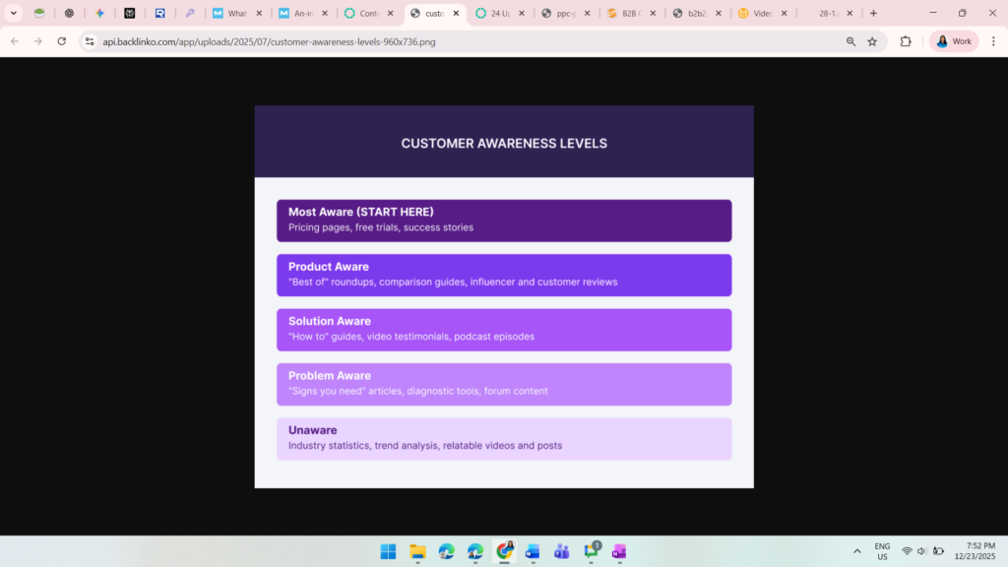Viewport: 1008px width, 567px height.
Task: Click the view site information icon in address bar
Action: [89, 41]
